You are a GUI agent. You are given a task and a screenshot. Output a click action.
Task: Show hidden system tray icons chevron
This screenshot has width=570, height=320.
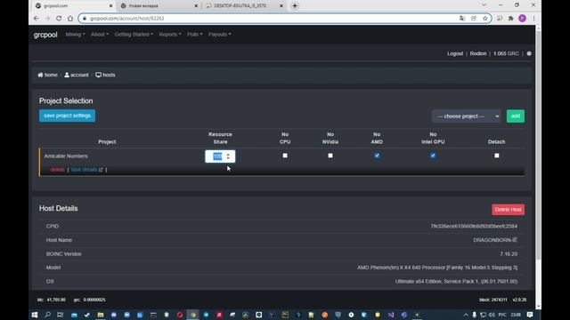point(466,315)
